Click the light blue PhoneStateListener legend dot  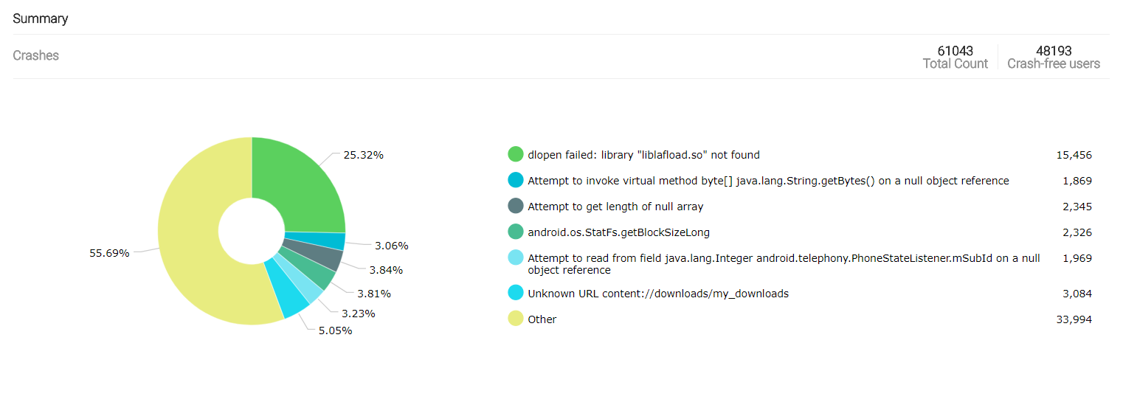point(516,258)
